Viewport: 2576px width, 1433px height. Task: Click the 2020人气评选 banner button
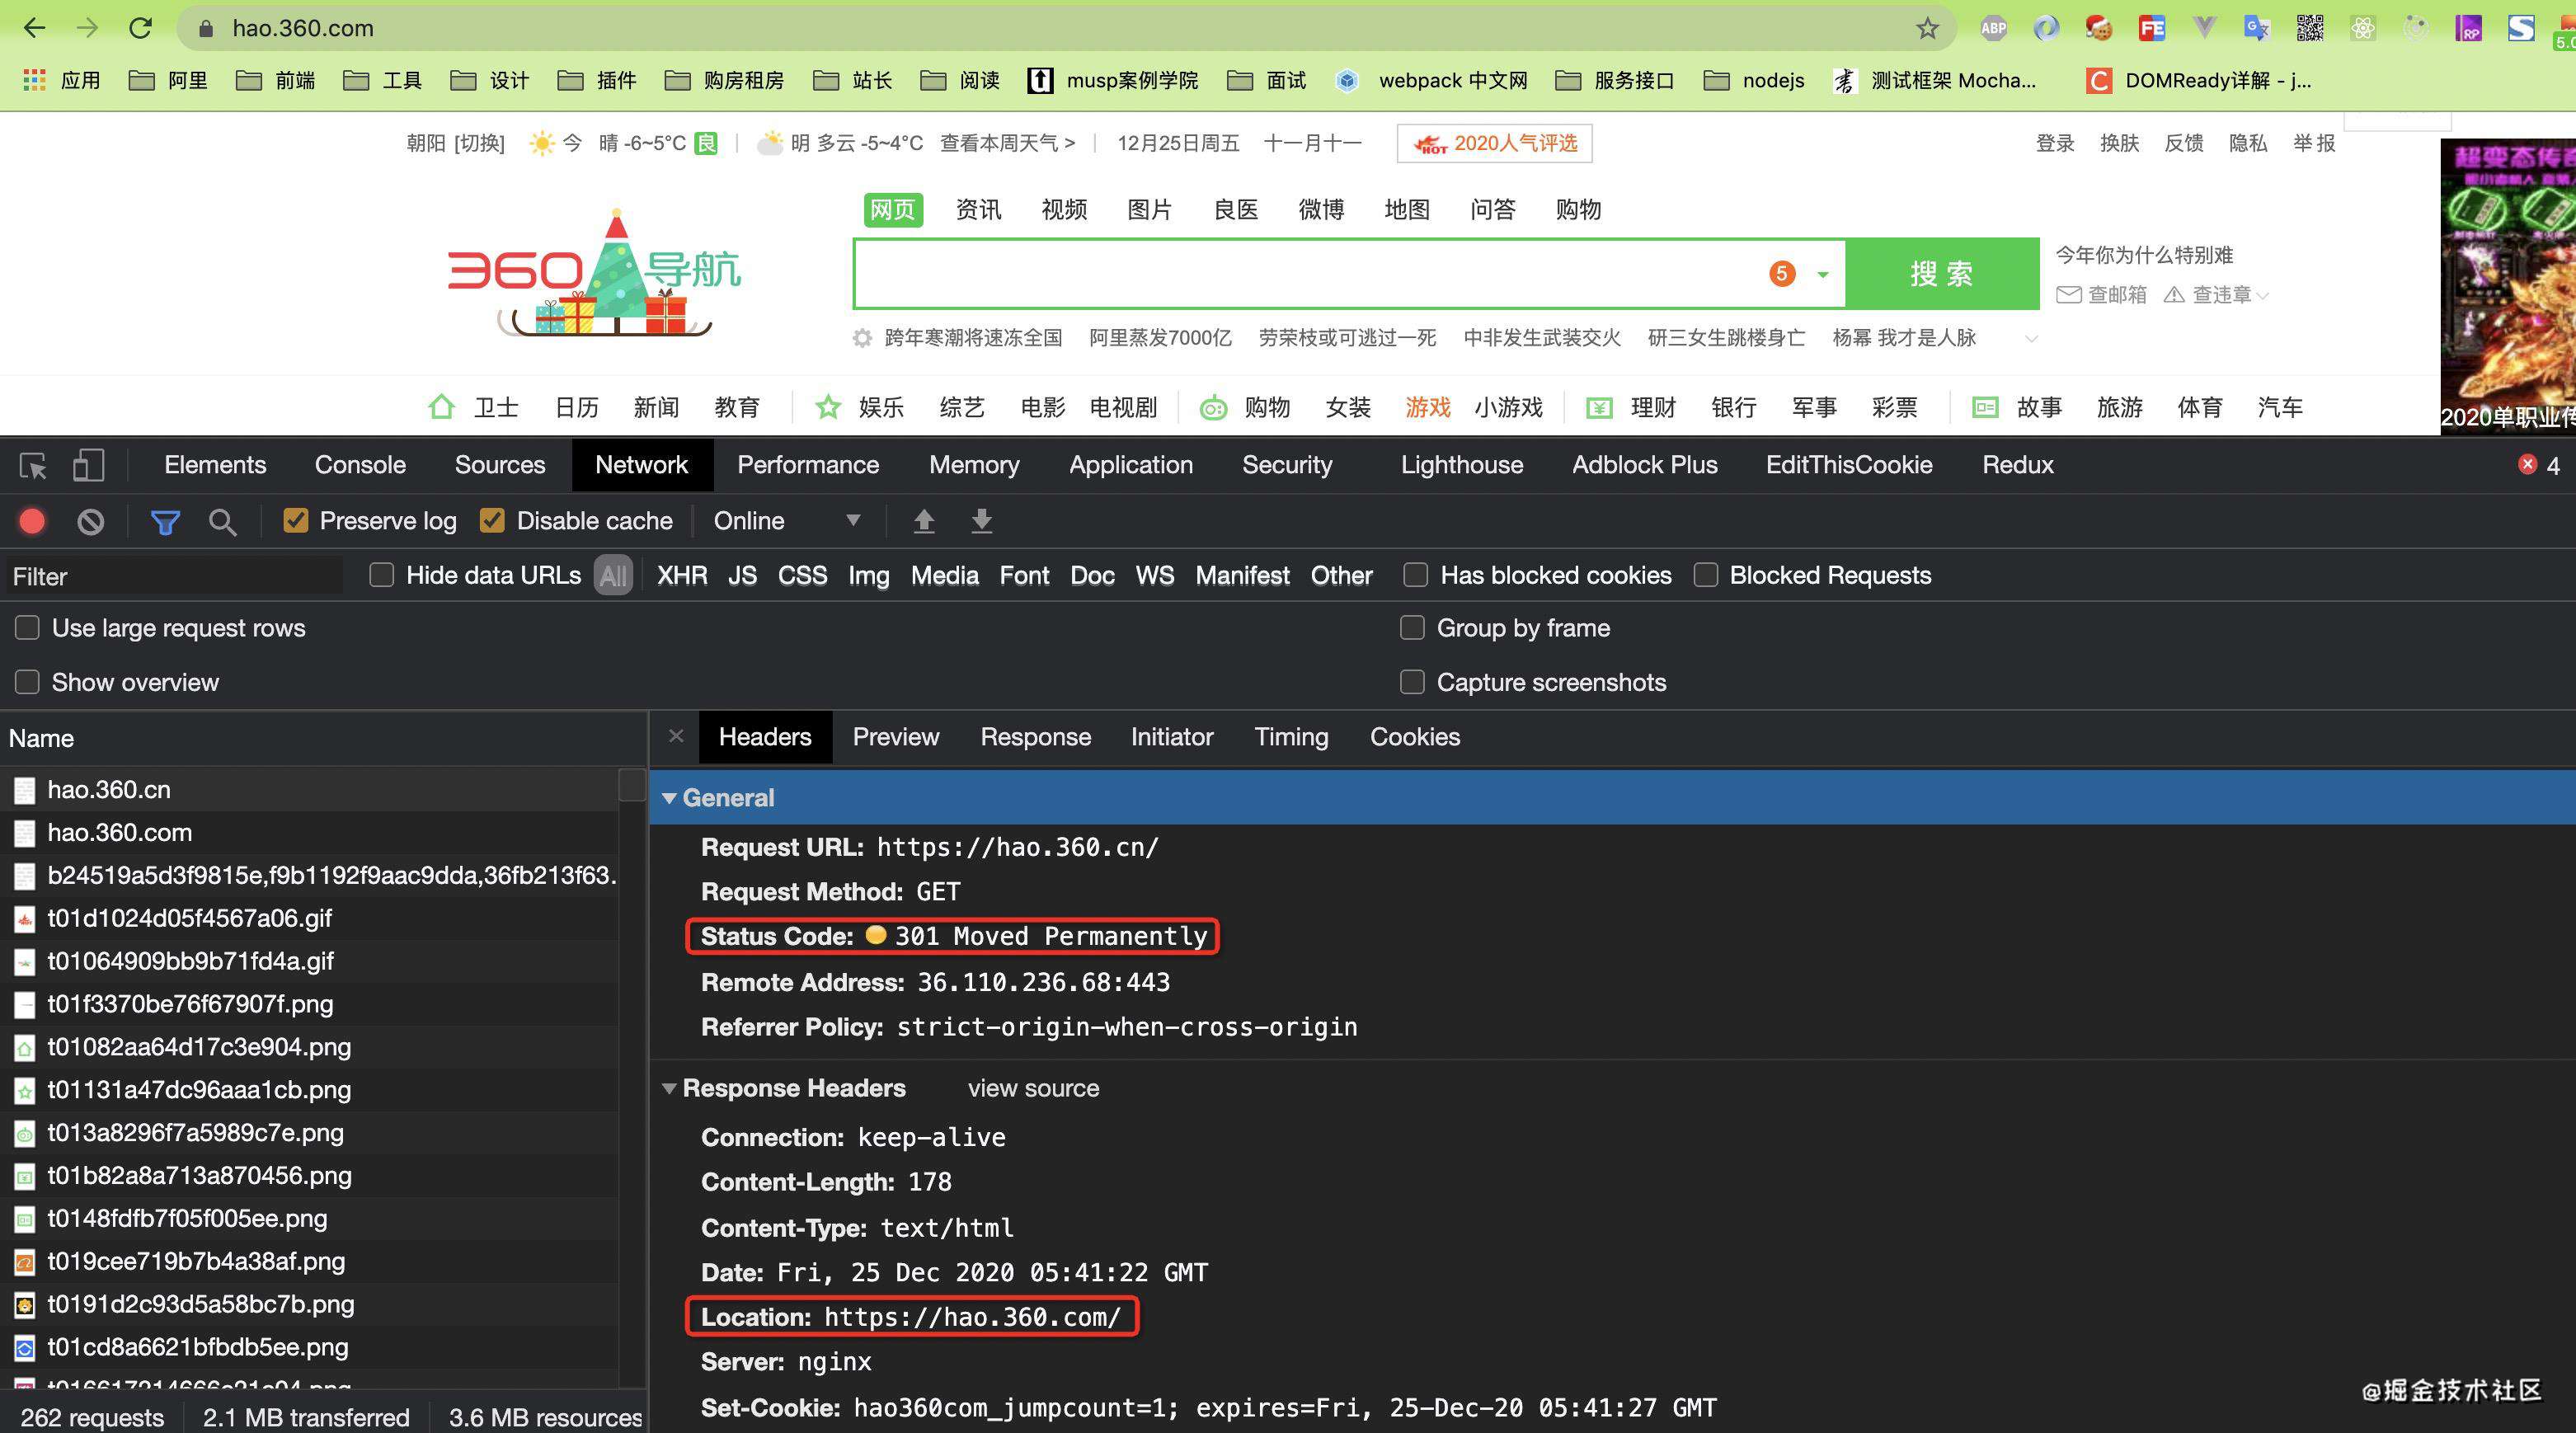pyautogui.click(x=1494, y=143)
